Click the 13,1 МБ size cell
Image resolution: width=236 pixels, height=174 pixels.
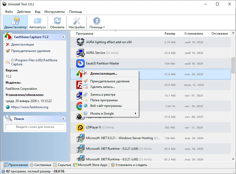(170, 96)
